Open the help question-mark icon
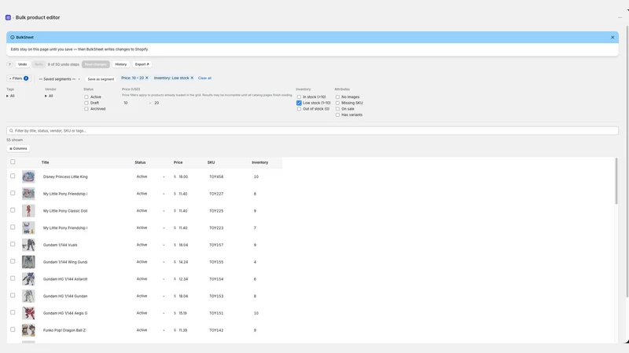The width and height of the screenshot is (629, 353). tap(9, 64)
